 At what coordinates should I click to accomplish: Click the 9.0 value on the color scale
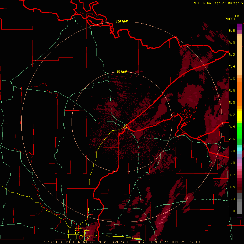pyautogui.click(x=232, y=43)
